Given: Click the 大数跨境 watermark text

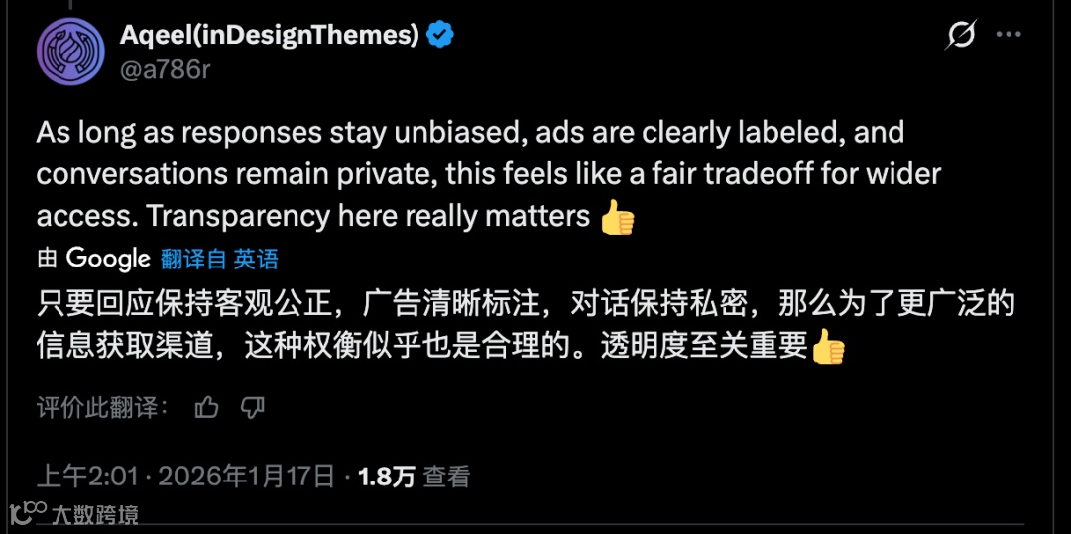Looking at the screenshot, I should point(95,513).
